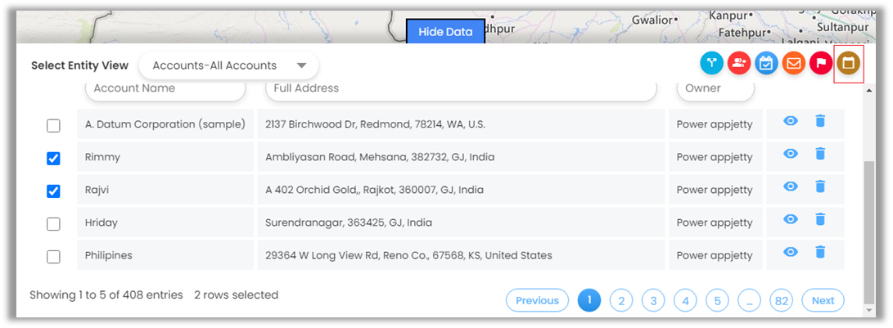The width and height of the screenshot is (893, 328).
Task: Uncheck the Rajvi row checkbox
Action: tap(53, 191)
